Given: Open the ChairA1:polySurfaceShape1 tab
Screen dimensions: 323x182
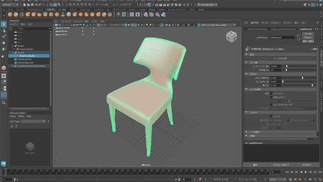Looking at the screenshot, I should [x=283, y=29].
